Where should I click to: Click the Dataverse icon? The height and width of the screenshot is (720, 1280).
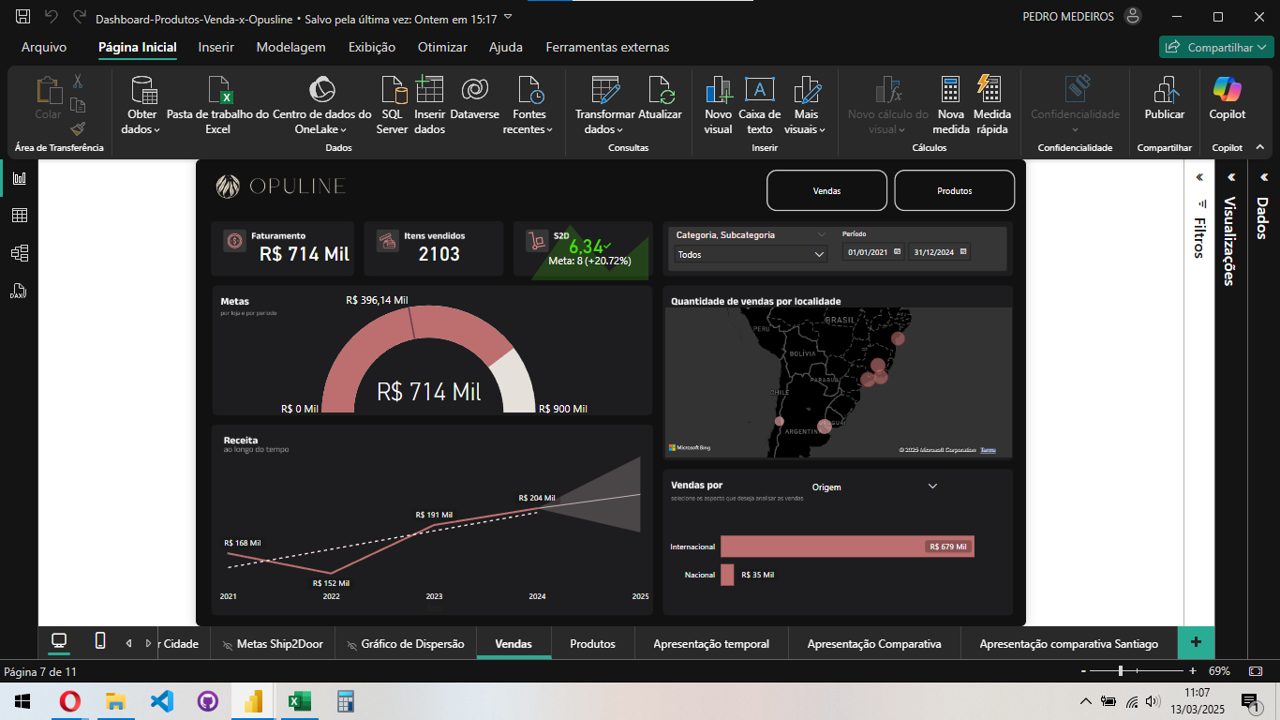[474, 99]
